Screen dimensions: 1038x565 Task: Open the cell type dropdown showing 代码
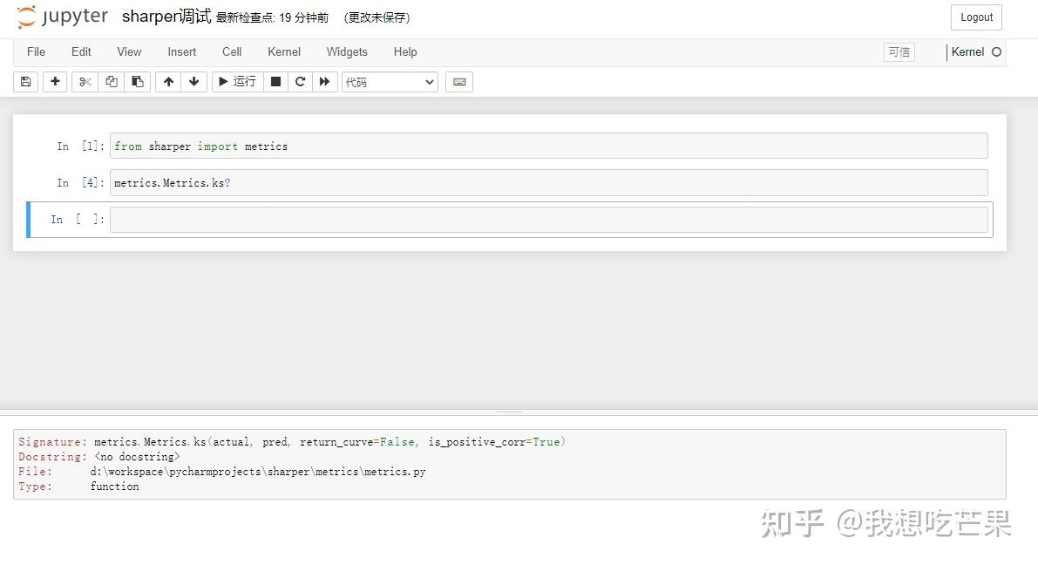click(x=389, y=81)
